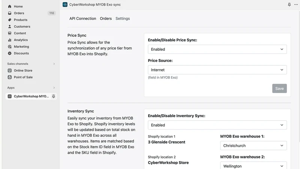Click the Analytics bar chart icon
300x169 pixels.
pyautogui.click(x=10, y=40)
